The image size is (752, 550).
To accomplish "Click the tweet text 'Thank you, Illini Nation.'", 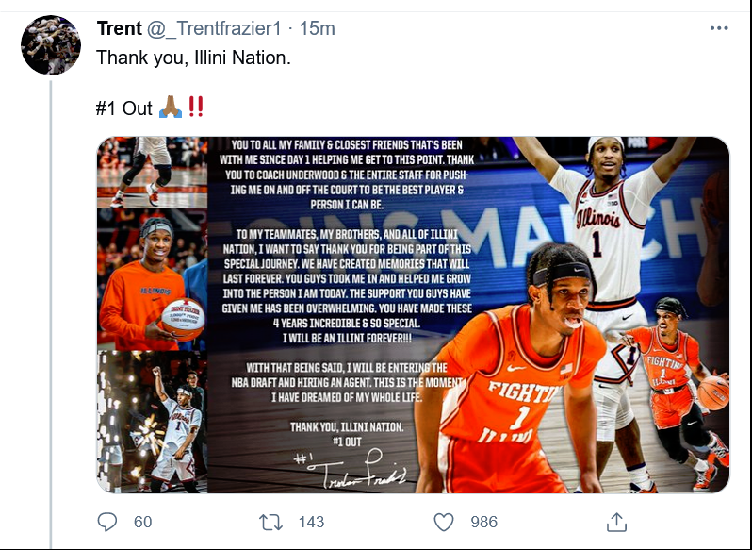I will [x=193, y=58].
